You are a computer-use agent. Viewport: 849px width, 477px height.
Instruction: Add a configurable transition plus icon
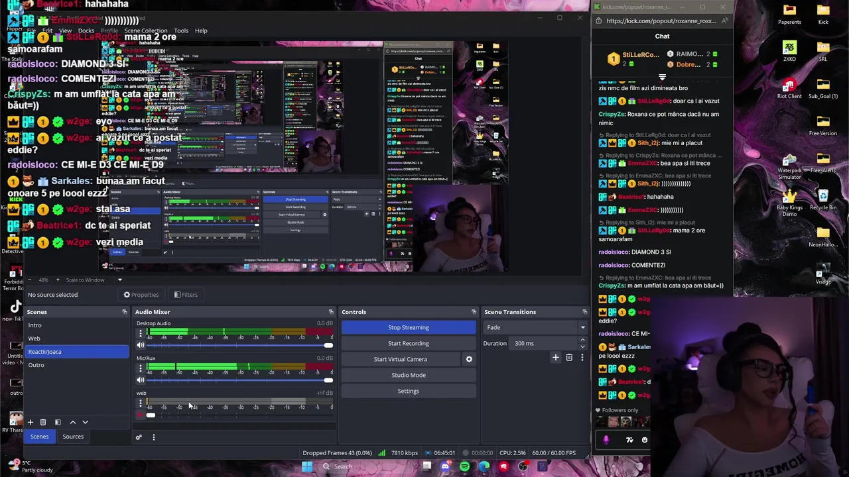tap(556, 358)
